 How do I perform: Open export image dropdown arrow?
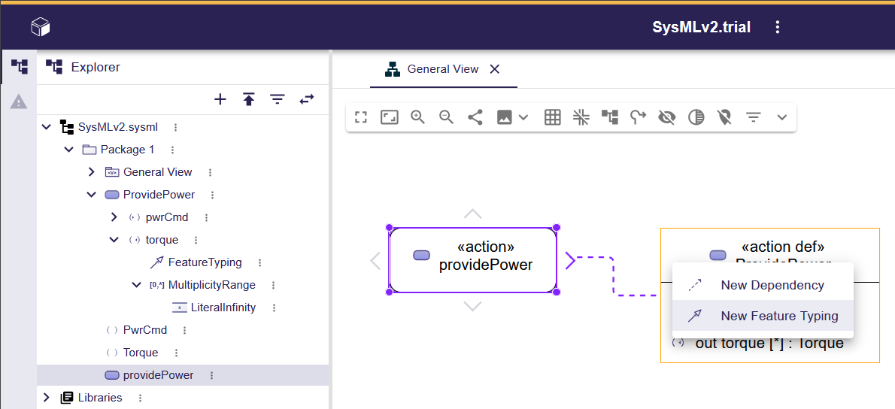click(524, 117)
